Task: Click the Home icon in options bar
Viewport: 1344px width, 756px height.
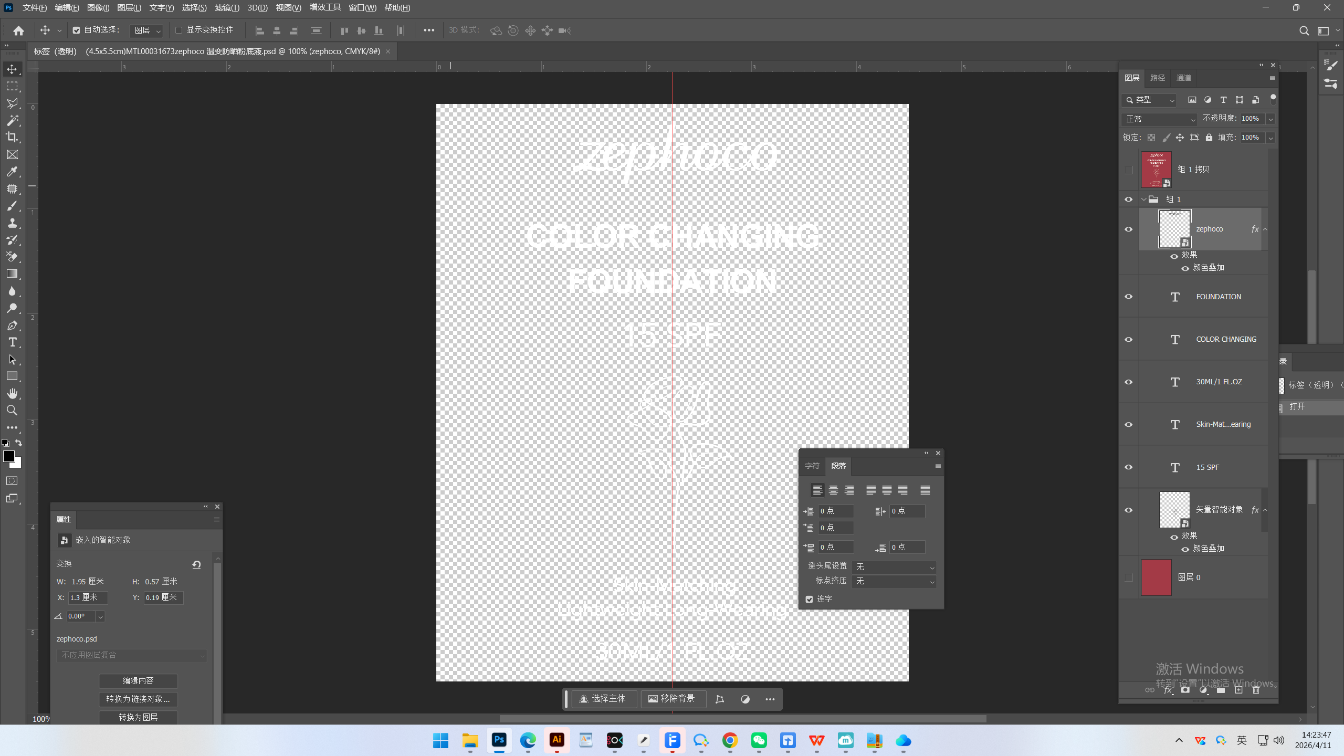Action: coord(18,30)
